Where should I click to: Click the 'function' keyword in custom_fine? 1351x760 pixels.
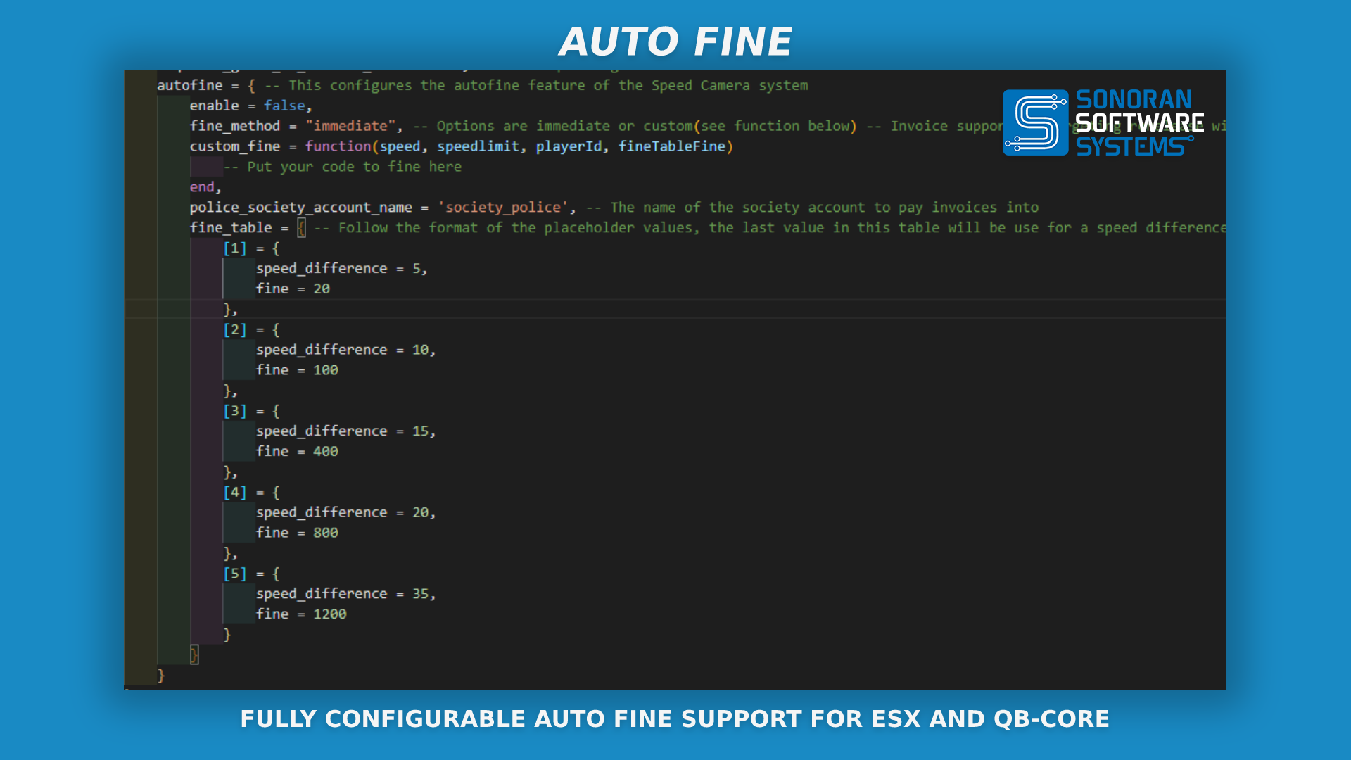pos(338,146)
